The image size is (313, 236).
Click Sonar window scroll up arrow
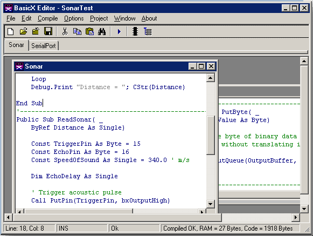[x=211, y=78]
